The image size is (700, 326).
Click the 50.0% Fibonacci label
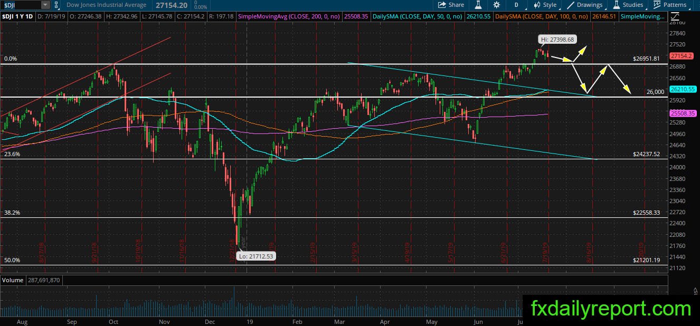(12, 261)
